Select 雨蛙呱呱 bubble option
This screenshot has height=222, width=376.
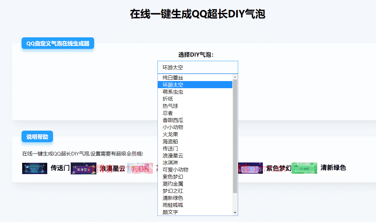[x=195, y=205]
